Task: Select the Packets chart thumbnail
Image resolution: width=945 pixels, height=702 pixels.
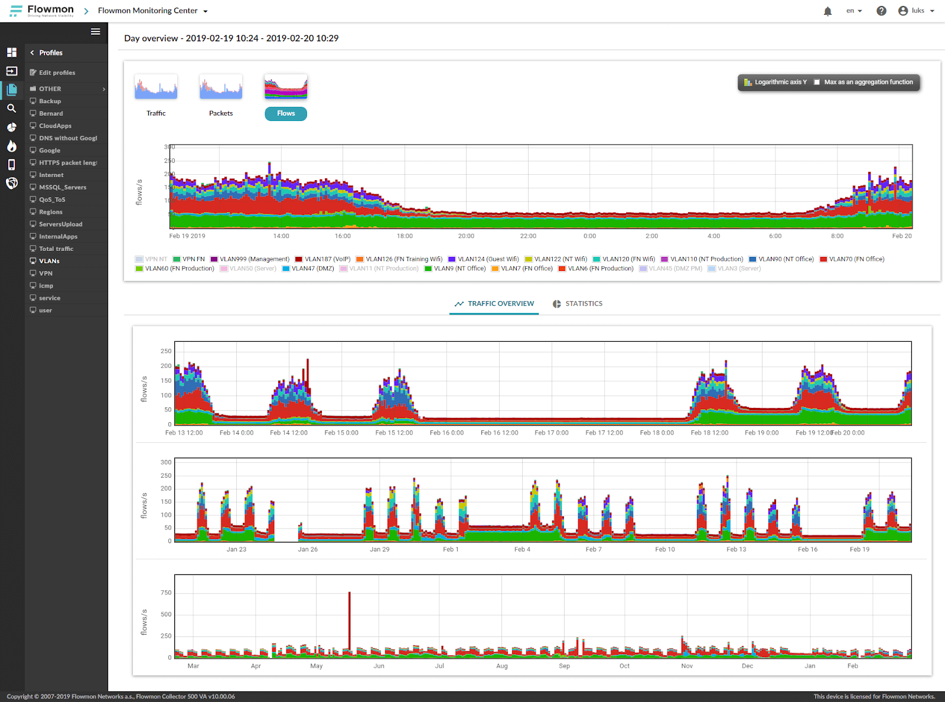Action: tap(221, 87)
